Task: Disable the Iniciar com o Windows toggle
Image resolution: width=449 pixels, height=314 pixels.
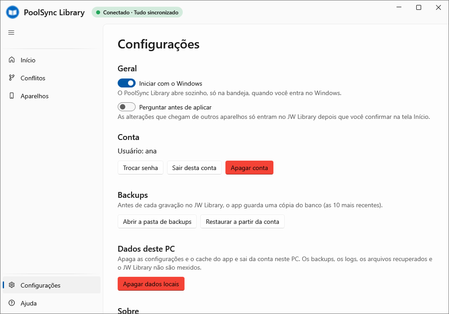Action: pos(127,83)
